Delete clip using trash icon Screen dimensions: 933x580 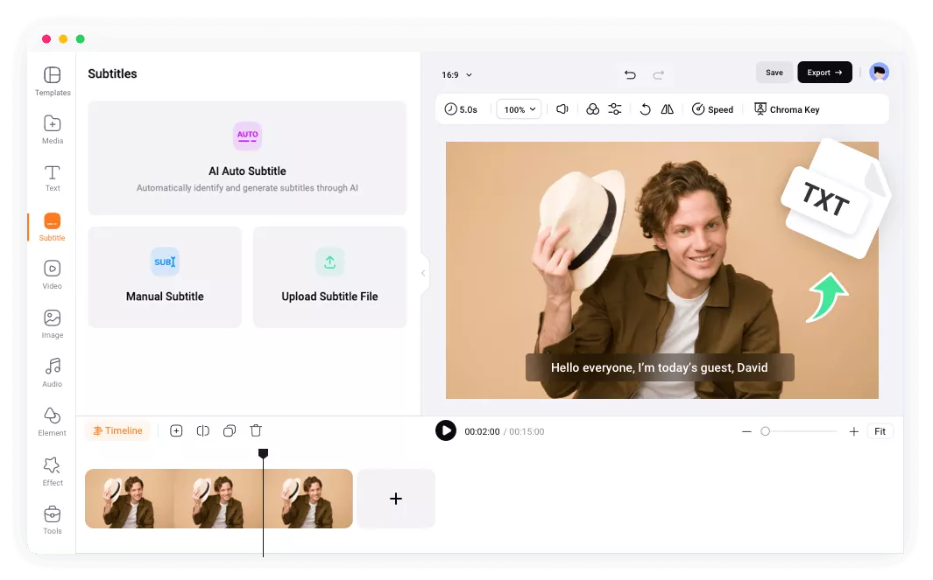(256, 430)
